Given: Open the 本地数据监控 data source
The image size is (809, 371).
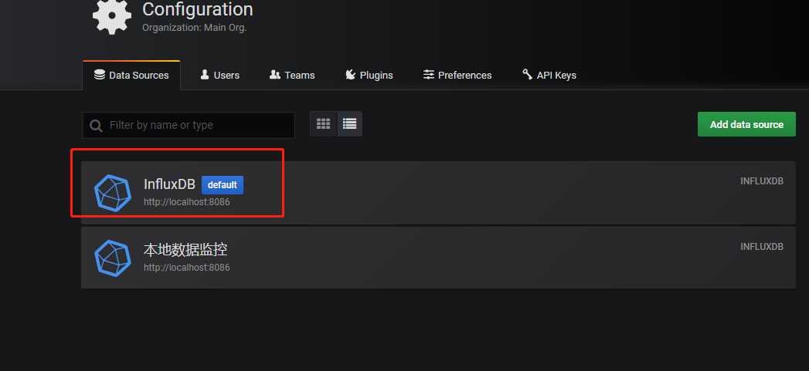Looking at the screenshot, I should point(438,258).
